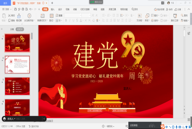Viewport: 192px width, 129px height.
Task: Click the 图片 picture insert icon
Action: click(155, 15)
